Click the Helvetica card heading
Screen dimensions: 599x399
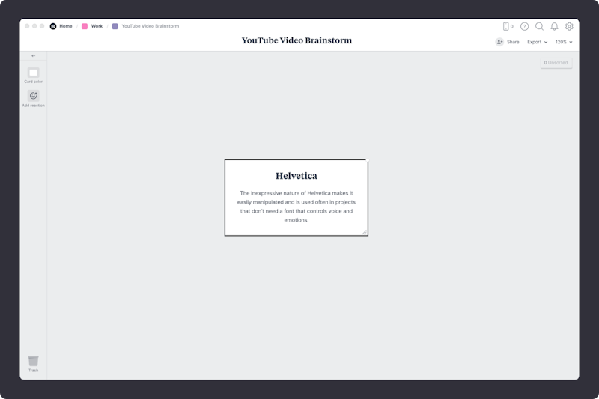pyautogui.click(x=296, y=176)
